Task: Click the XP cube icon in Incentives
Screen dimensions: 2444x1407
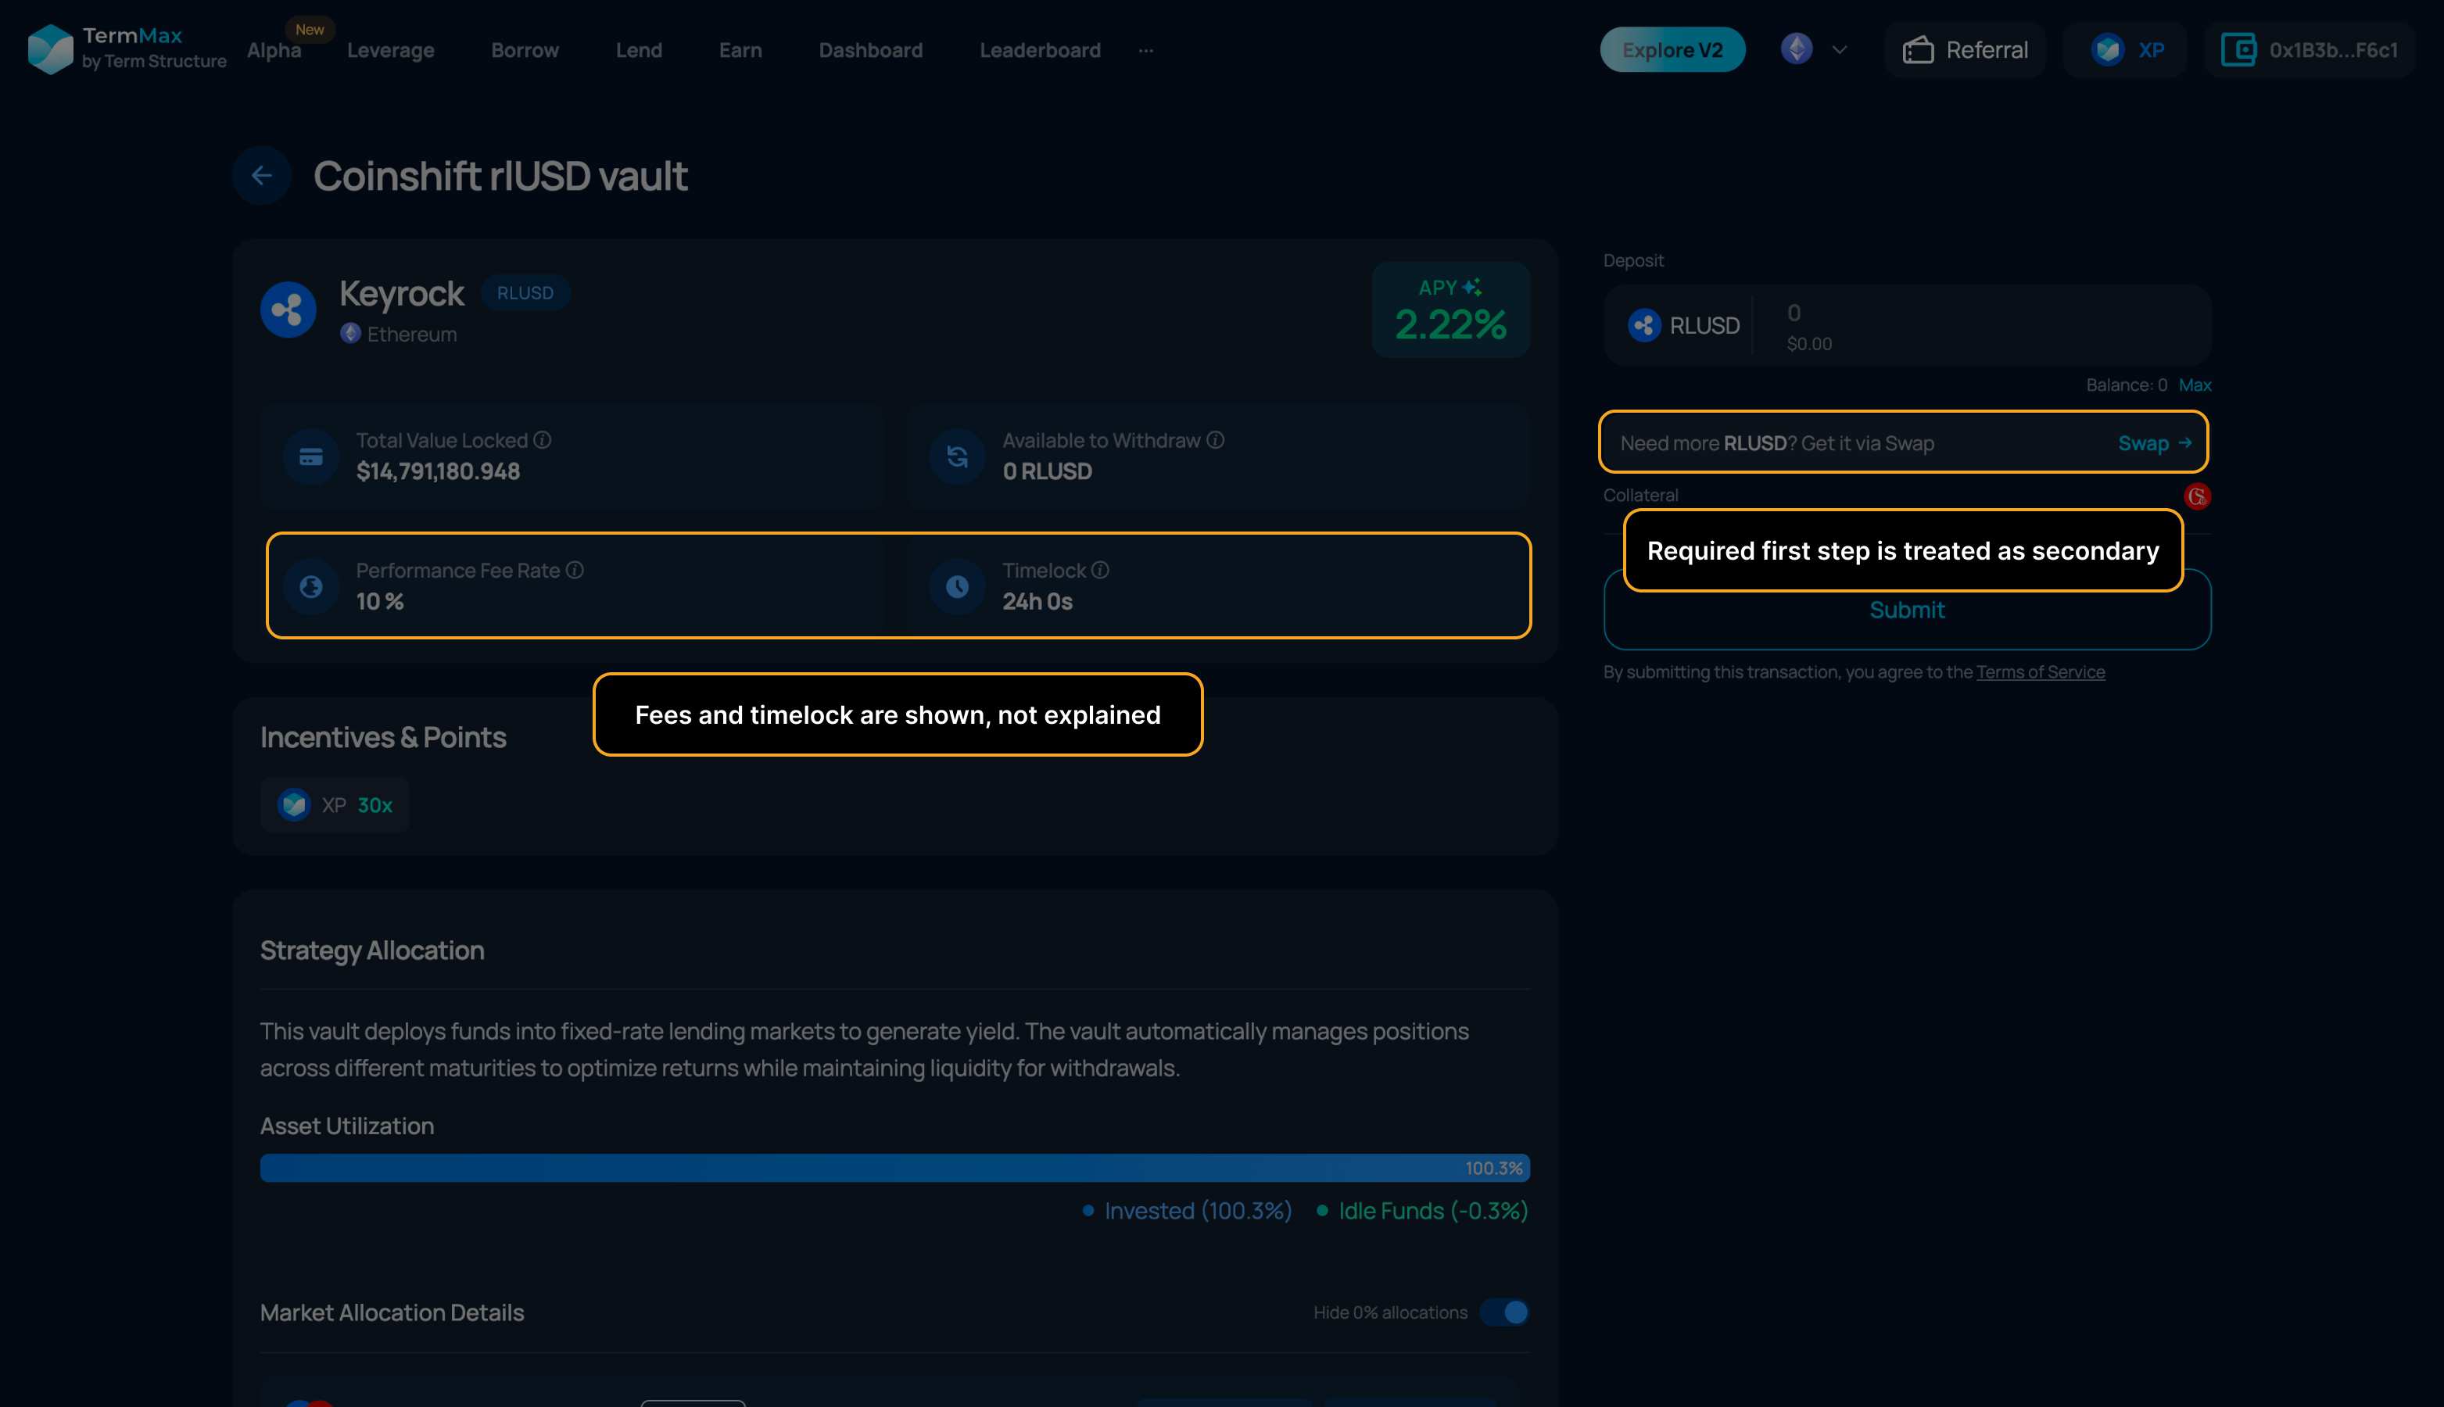Action: pos(294,805)
